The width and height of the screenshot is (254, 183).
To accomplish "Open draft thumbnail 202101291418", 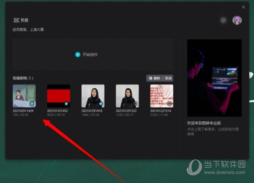I will tap(93, 96).
